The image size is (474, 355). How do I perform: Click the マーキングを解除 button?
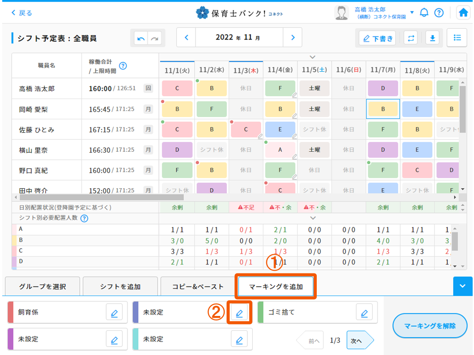pyautogui.click(x=430, y=326)
